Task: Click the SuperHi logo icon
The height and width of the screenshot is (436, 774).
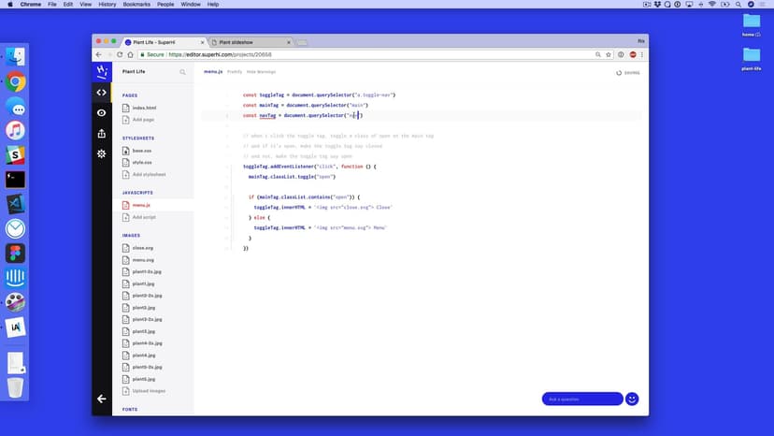Action: (x=102, y=71)
